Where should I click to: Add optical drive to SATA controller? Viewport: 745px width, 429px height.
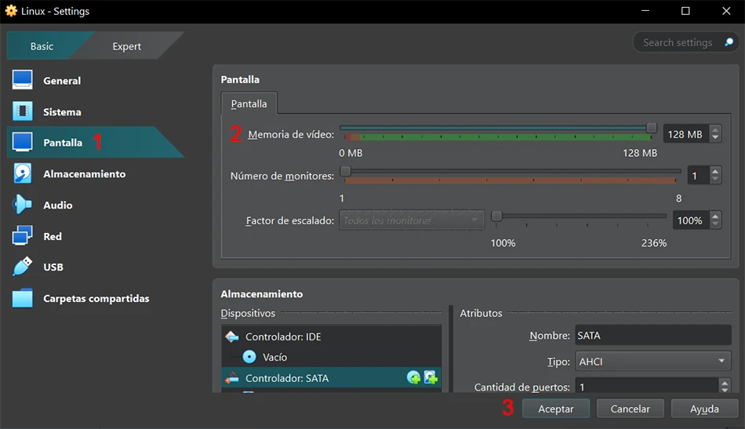[x=413, y=378]
